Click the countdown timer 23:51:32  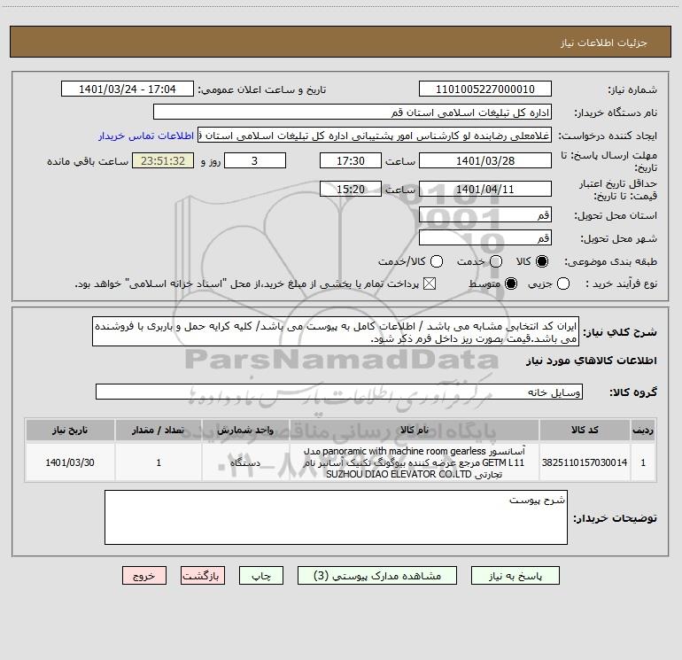163,160
